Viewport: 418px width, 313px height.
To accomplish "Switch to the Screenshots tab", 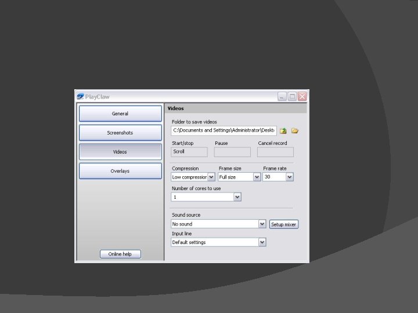I will point(120,133).
